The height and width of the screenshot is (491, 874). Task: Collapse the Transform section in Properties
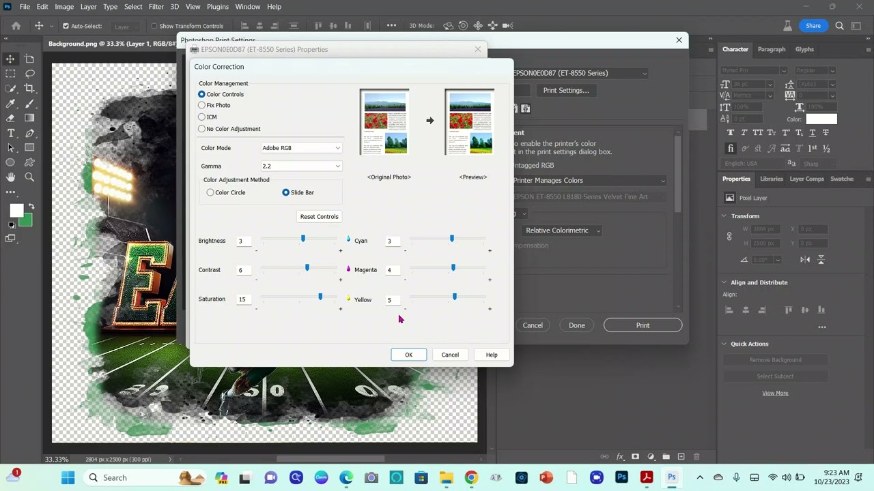[724, 216]
